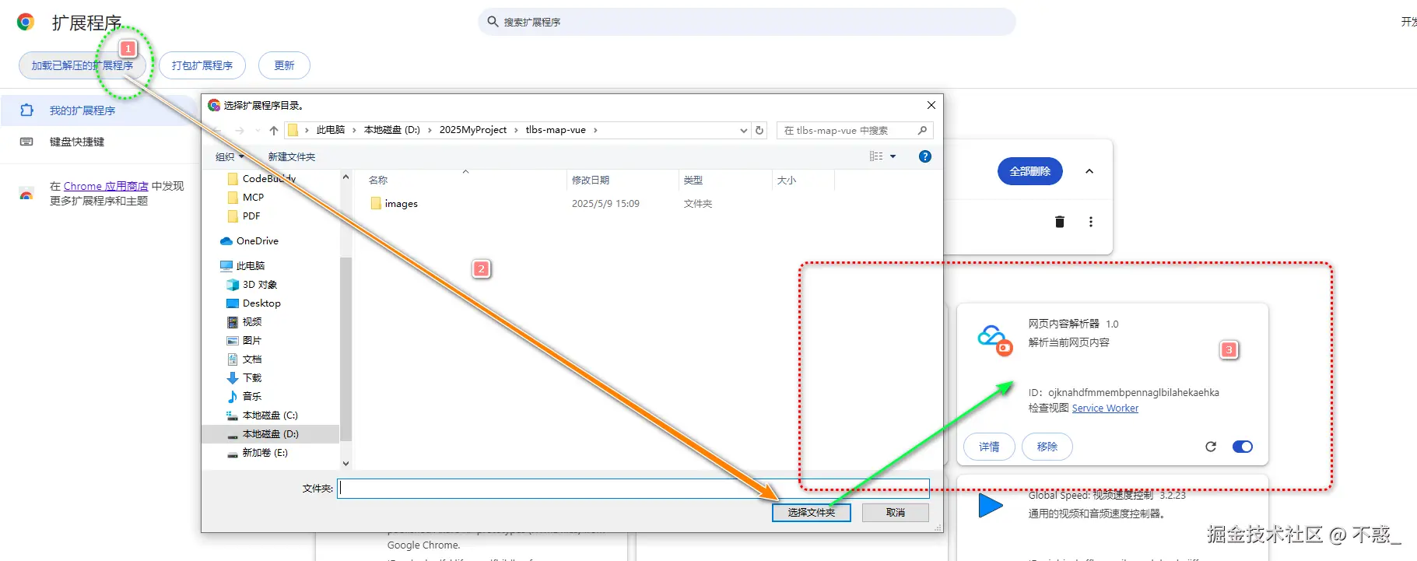1417x561 pixels.
Task: Click tlbs-map-vue in the address breadcrumb
Action: pyautogui.click(x=556, y=130)
